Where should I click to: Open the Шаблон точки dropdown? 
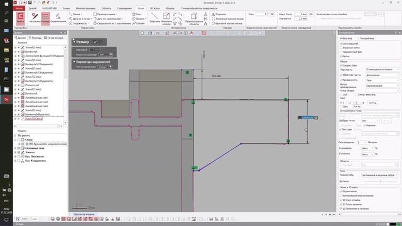pyautogui.click(x=370, y=121)
